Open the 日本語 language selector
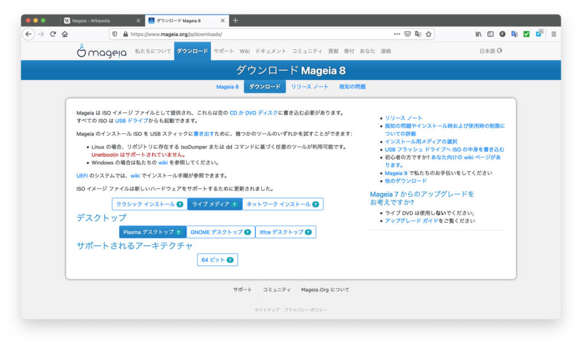Screen dimensions: 582x347 pos(490,51)
